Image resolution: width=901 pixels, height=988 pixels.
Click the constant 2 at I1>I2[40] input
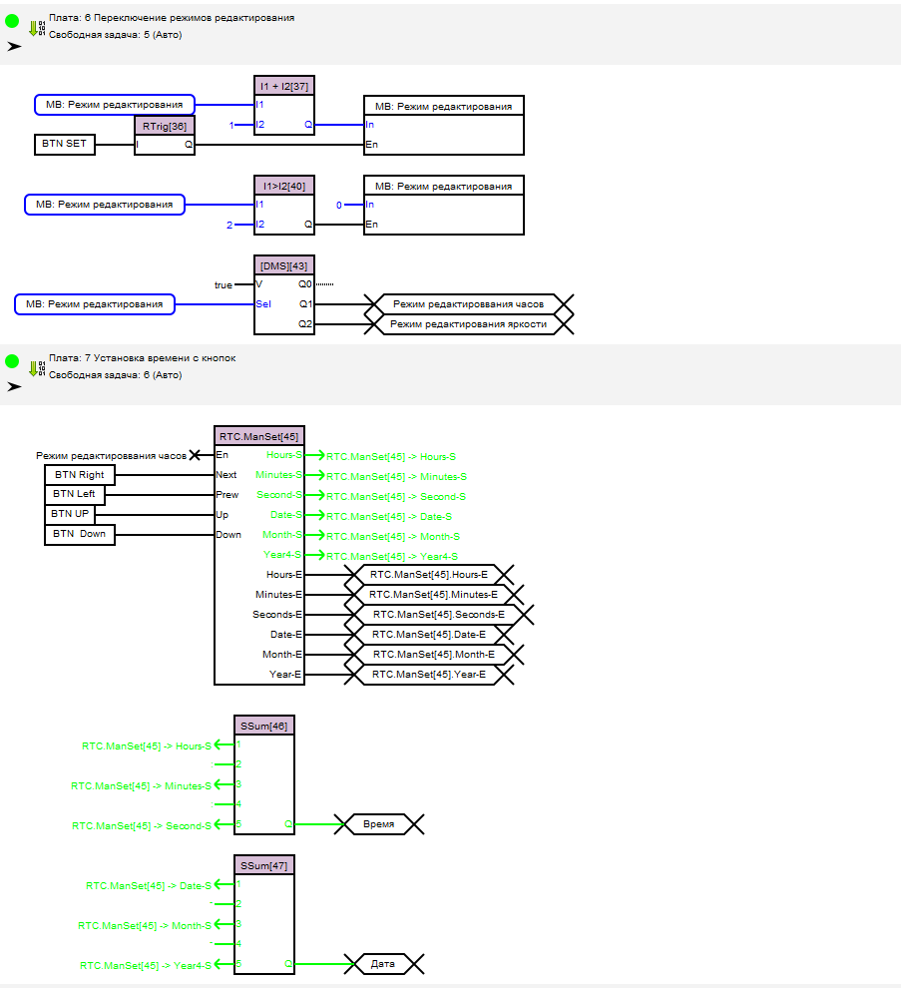coord(229,225)
